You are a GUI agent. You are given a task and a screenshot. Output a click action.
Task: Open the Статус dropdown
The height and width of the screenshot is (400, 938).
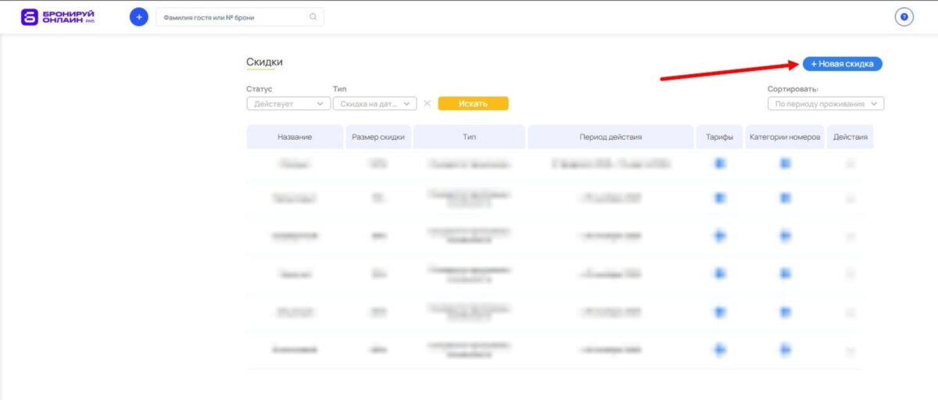288,103
